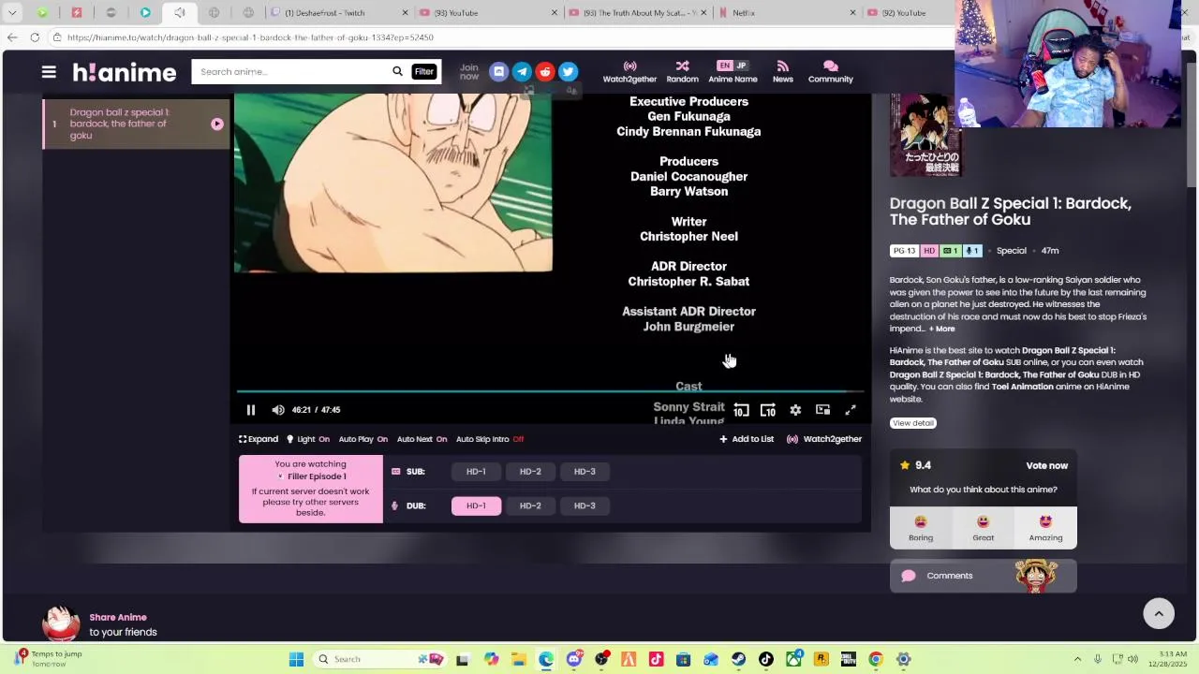Rate the anime as Great
Image resolution: width=1199 pixels, height=674 pixels.
(984, 528)
